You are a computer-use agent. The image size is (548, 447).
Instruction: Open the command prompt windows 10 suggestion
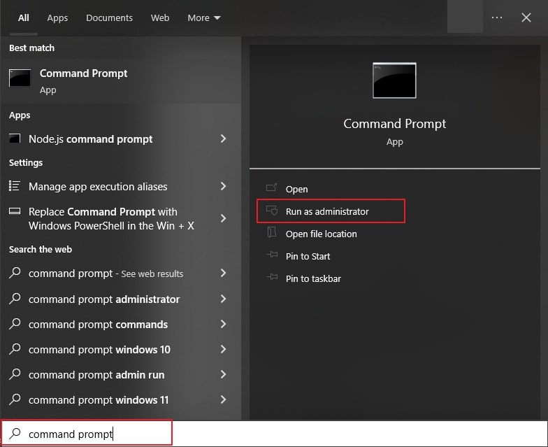(99, 350)
